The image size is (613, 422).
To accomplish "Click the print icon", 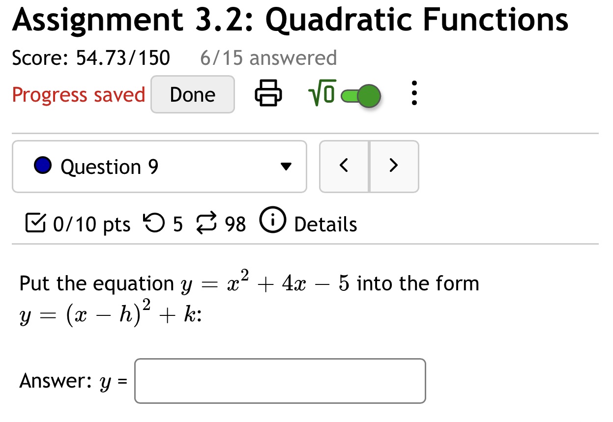I will (268, 94).
